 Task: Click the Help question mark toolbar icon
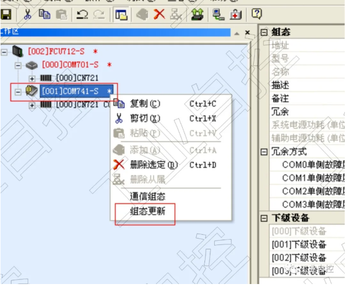tap(256, 14)
